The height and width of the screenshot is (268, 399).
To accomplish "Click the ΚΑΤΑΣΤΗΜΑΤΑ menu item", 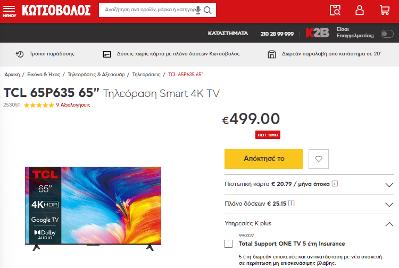I will coord(228,34).
